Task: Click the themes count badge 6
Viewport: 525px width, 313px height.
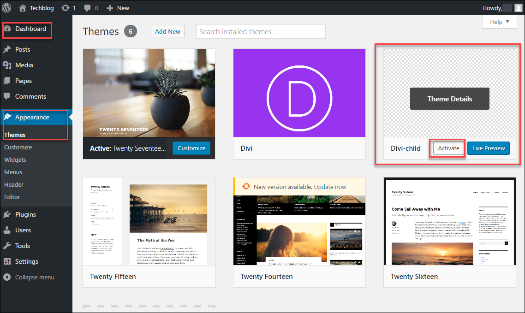Action: [x=131, y=31]
